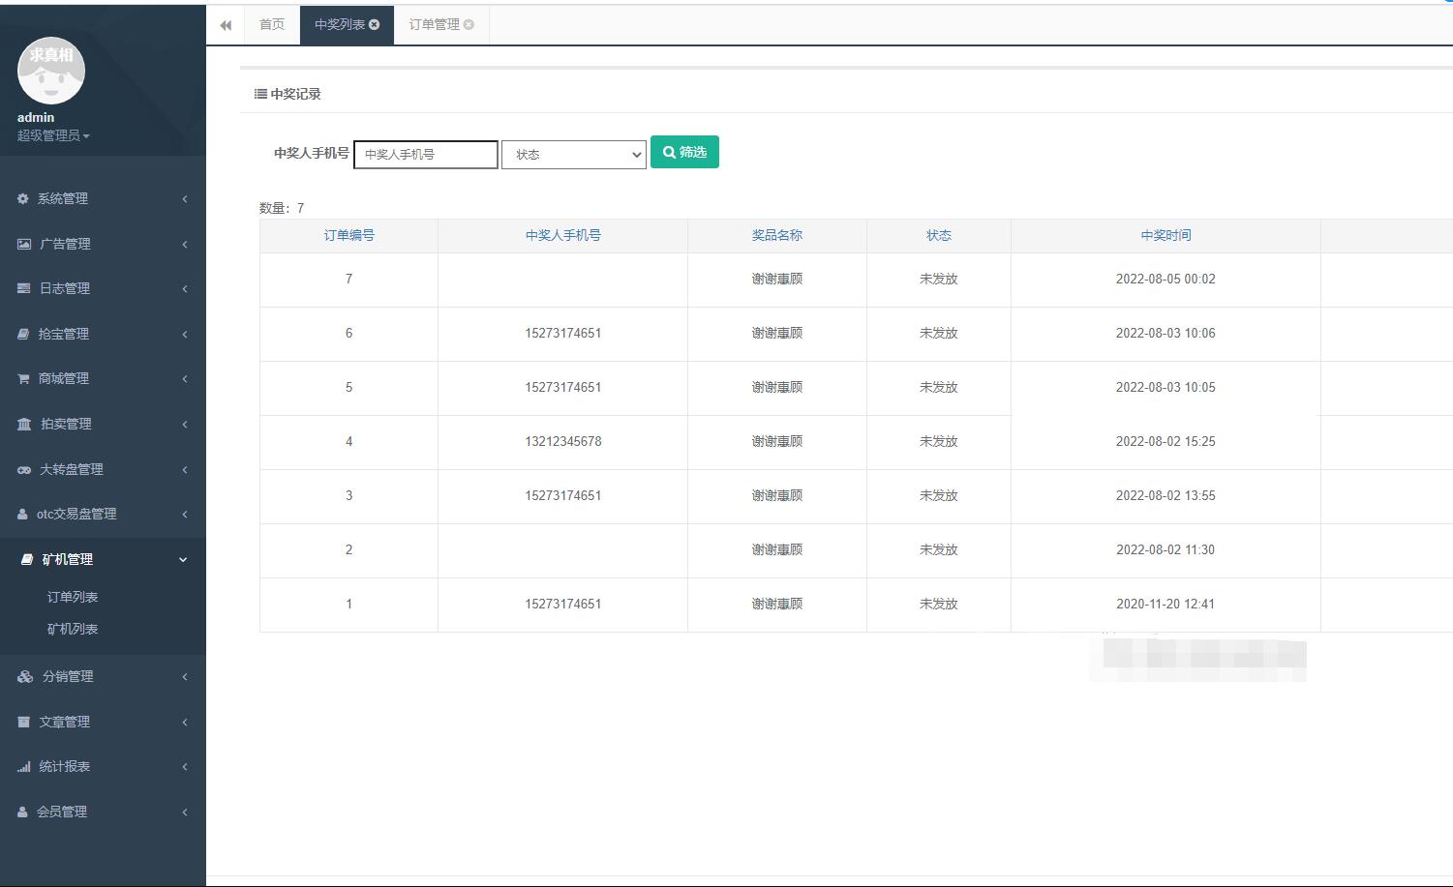Click the gear icon beside 系统管理
The width and height of the screenshot is (1453, 887).
(x=23, y=198)
